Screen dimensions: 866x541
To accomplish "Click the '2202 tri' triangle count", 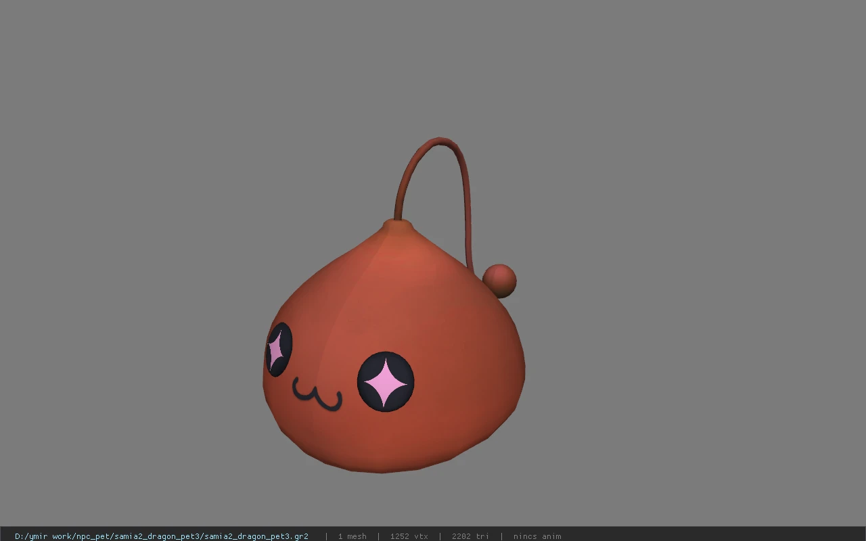I will pyautogui.click(x=470, y=536).
